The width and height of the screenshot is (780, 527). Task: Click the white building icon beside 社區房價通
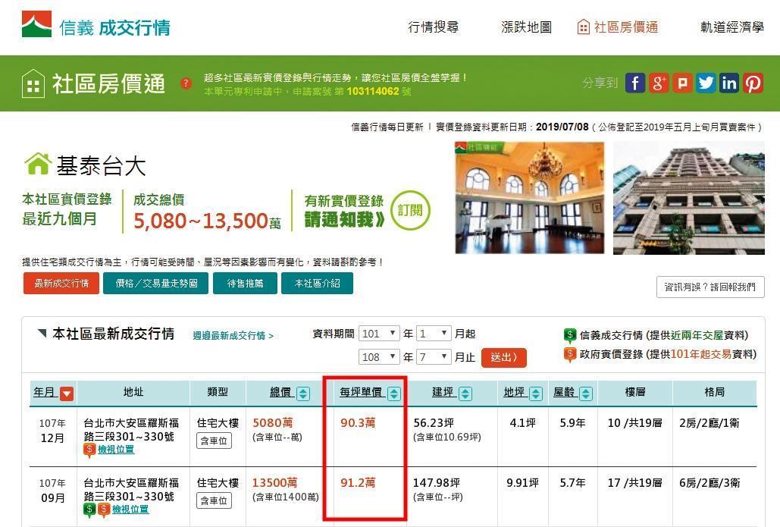click(x=33, y=83)
